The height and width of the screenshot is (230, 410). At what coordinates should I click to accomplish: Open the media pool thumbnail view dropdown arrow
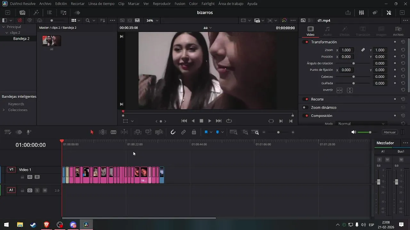[x=79, y=20]
